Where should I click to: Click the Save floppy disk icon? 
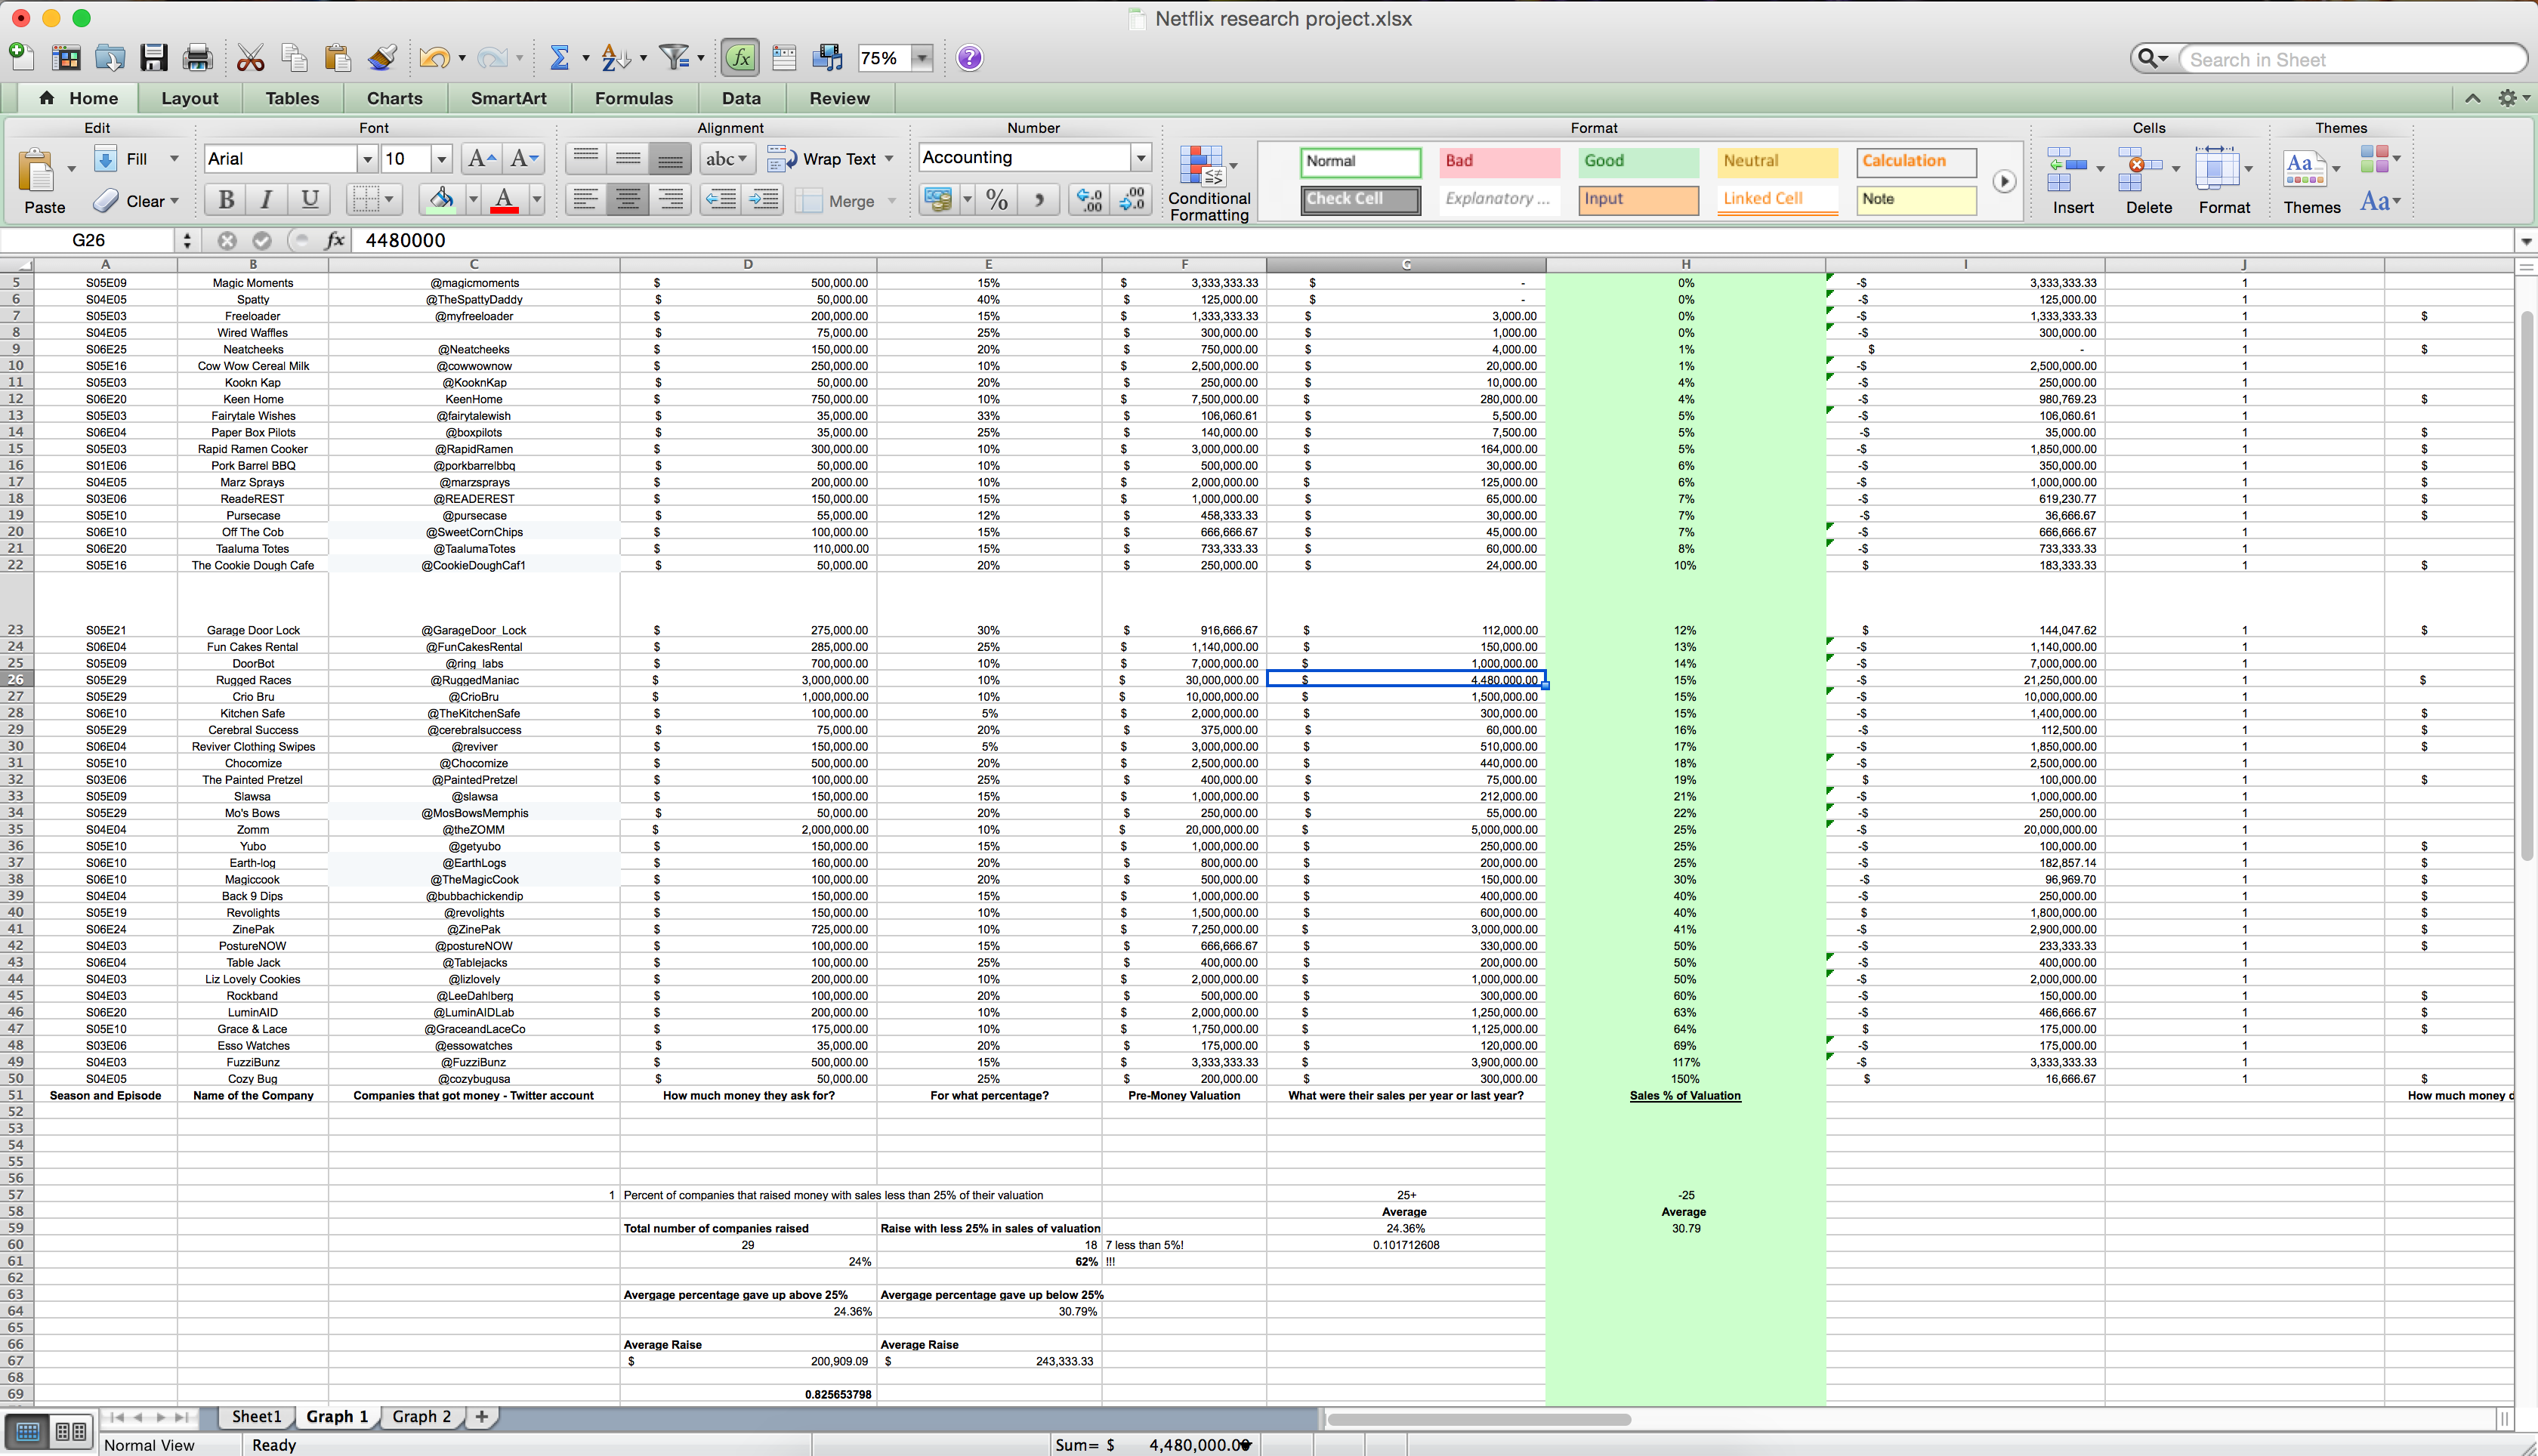[x=153, y=58]
